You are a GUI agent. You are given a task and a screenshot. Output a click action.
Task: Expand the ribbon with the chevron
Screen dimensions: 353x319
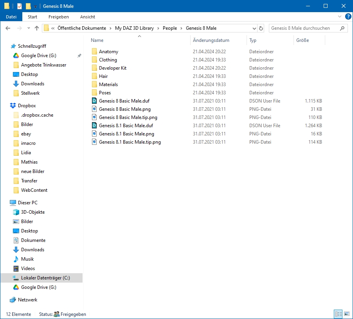click(339, 16)
